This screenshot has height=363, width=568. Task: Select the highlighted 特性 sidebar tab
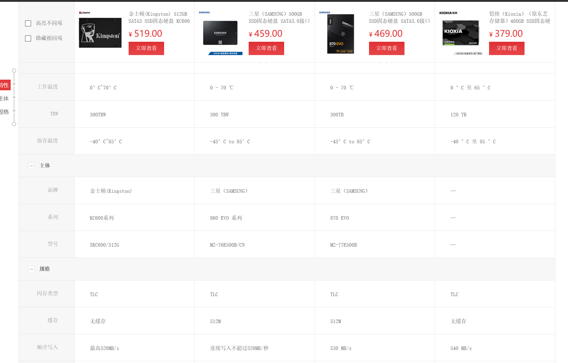click(5, 85)
